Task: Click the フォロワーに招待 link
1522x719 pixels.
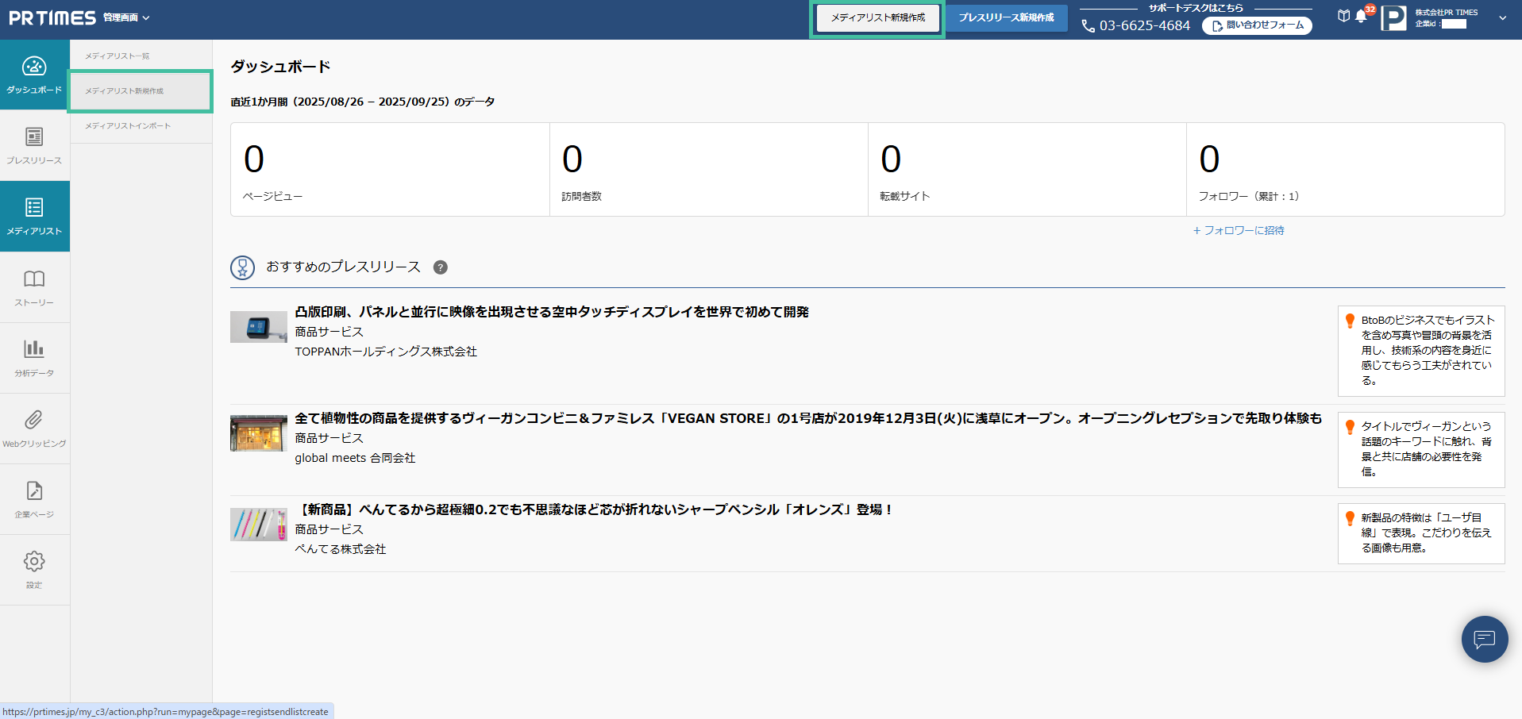Action: (1239, 230)
